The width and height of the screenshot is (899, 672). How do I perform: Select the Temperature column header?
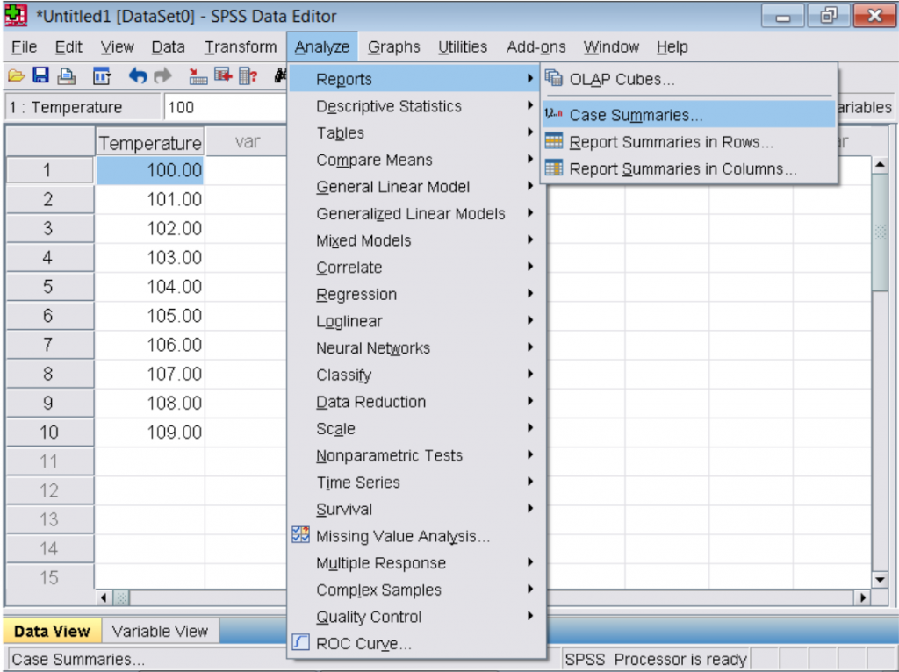(x=149, y=142)
